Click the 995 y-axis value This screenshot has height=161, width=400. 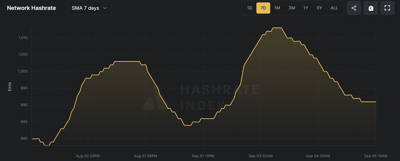[24, 88]
